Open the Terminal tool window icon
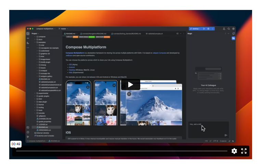Viewport: 262px width, 164px height. 28,127
